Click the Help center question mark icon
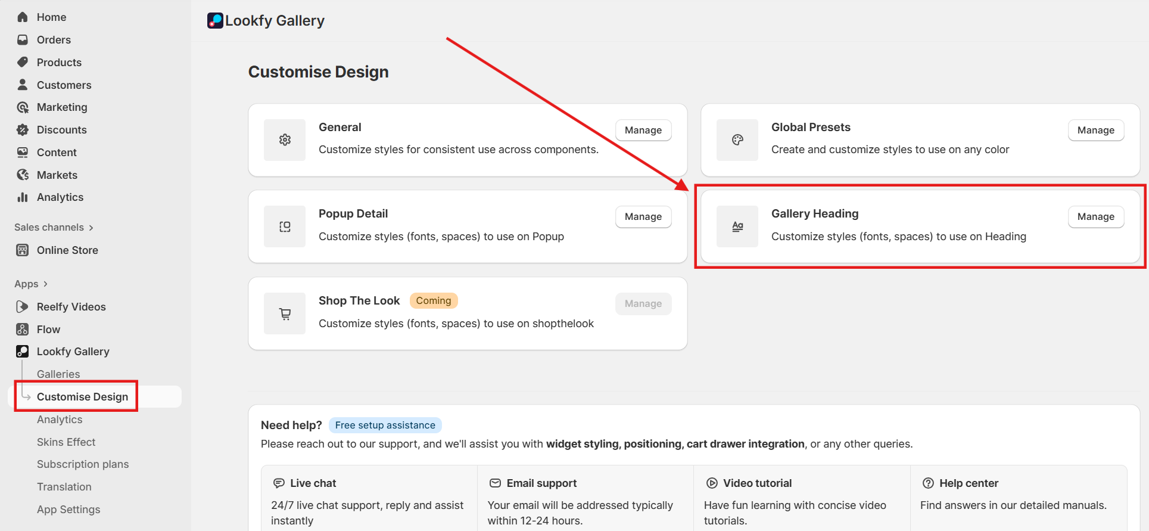1149x531 pixels. pyautogui.click(x=928, y=483)
